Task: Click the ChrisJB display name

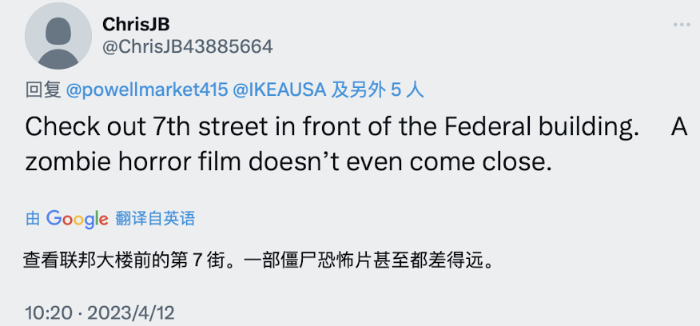Action: coord(136,25)
